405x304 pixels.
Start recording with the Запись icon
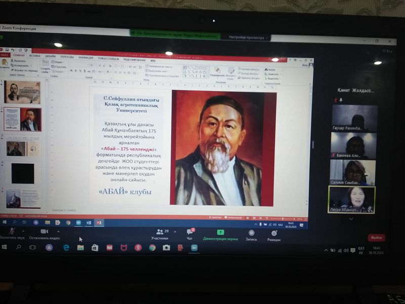click(251, 233)
